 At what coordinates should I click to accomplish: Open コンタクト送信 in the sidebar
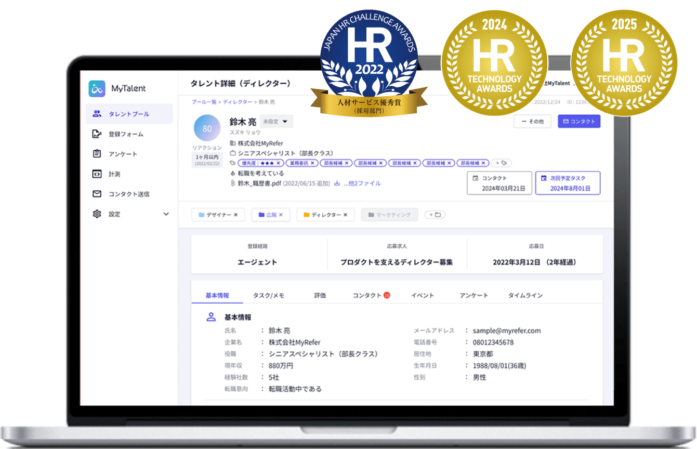tap(129, 194)
